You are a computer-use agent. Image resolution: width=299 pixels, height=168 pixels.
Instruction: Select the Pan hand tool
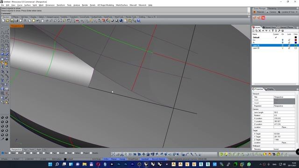pos(43,21)
